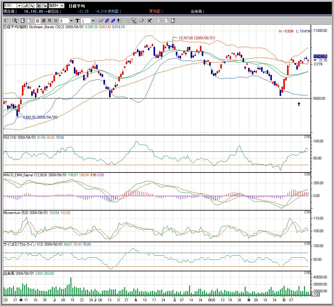Close the RSI (14) indicator panel
This screenshot has width=334, height=306.
click(x=309, y=137)
